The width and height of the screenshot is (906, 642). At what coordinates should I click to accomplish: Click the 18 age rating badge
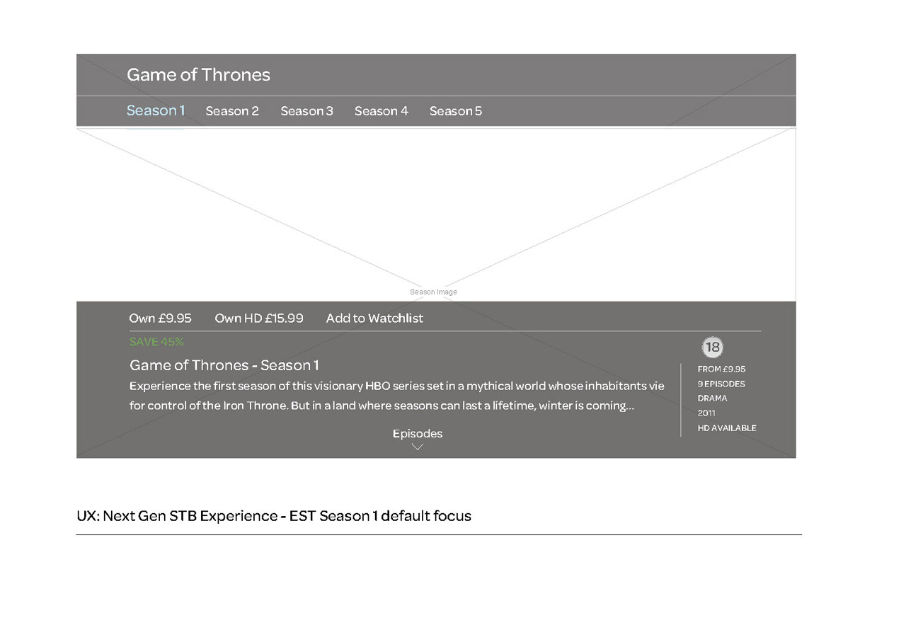(x=713, y=347)
